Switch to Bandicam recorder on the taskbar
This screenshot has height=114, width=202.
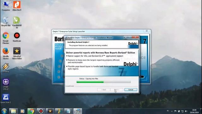(x=41, y=111)
